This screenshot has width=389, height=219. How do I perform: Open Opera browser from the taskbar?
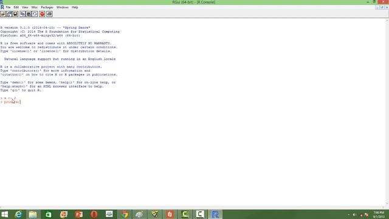94,214
